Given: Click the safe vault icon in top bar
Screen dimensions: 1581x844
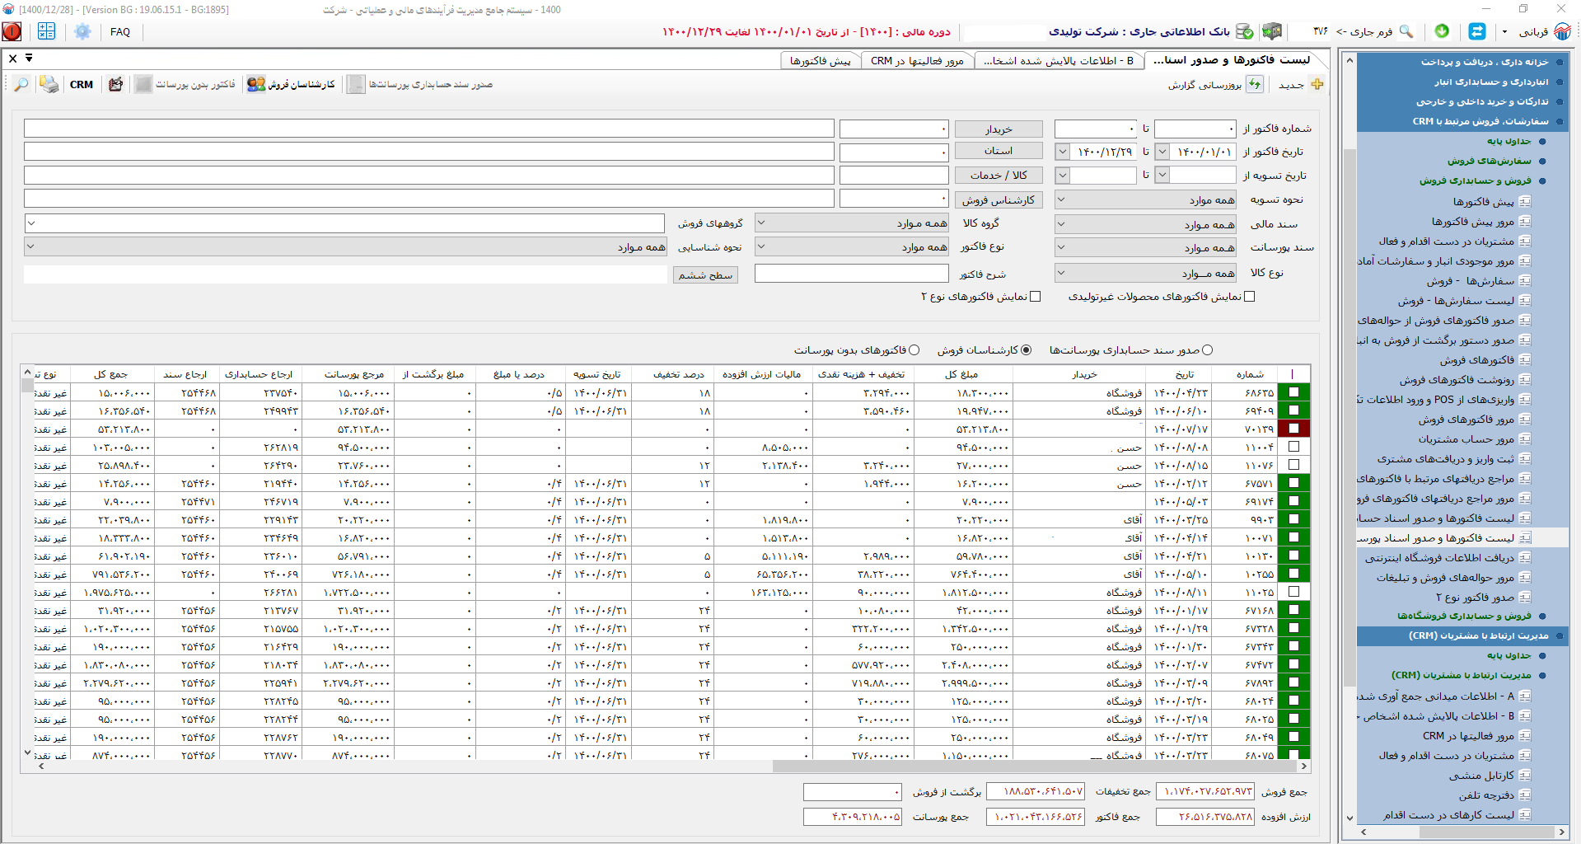Looking at the screenshot, I should 1272,31.
